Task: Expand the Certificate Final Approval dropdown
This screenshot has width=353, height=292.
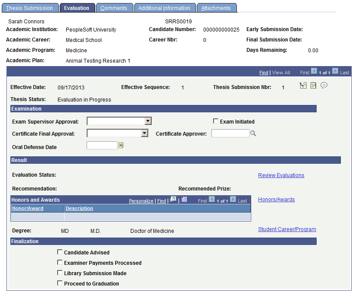Action: click(x=144, y=133)
